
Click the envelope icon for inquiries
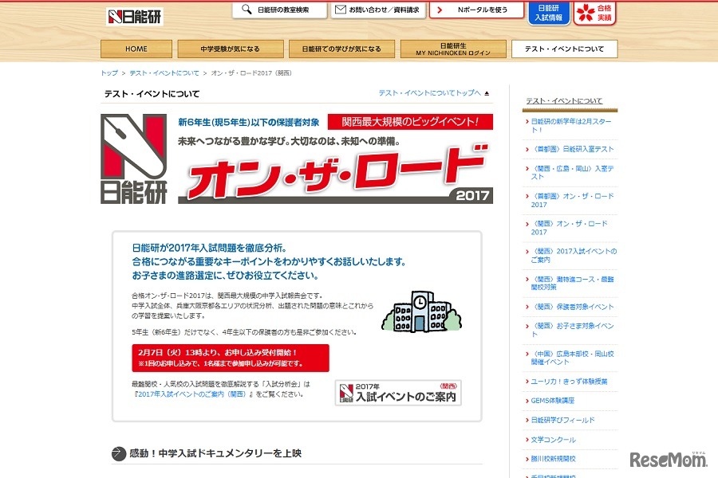[x=340, y=9]
